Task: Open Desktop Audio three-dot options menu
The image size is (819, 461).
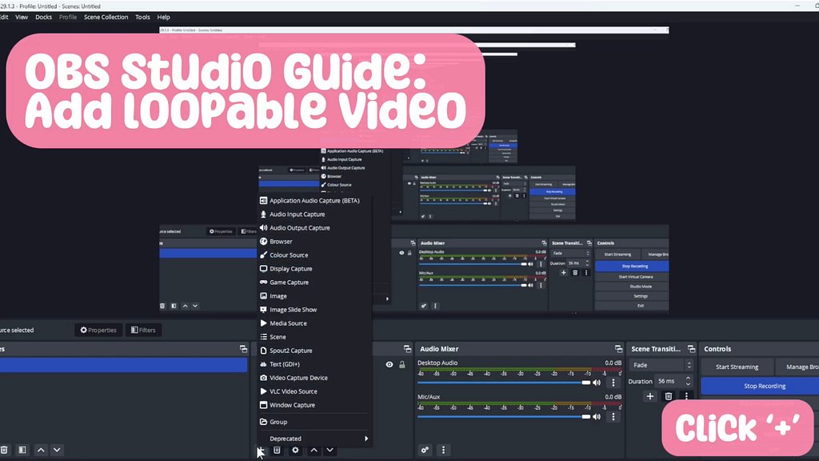Action: [x=613, y=383]
